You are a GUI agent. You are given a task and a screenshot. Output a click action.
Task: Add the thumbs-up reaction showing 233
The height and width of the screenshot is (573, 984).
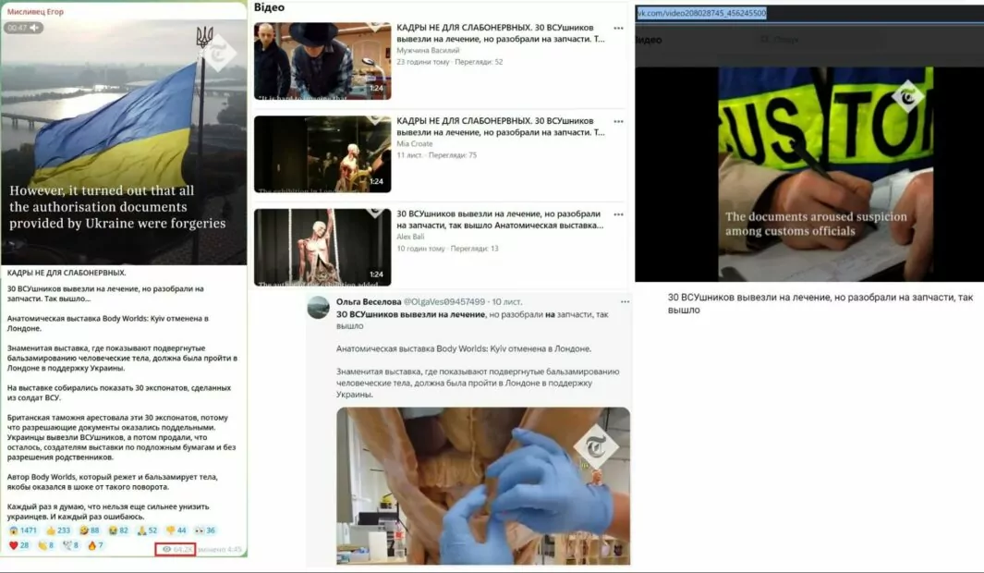click(x=58, y=530)
